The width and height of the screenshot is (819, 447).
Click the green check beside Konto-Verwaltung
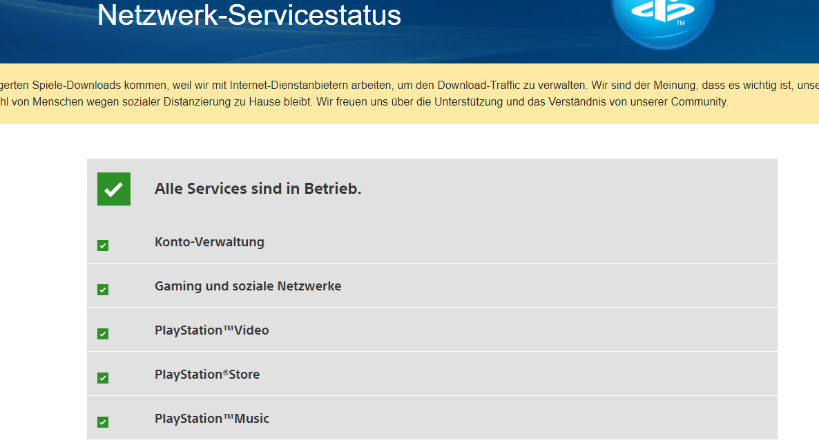click(103, 246)
